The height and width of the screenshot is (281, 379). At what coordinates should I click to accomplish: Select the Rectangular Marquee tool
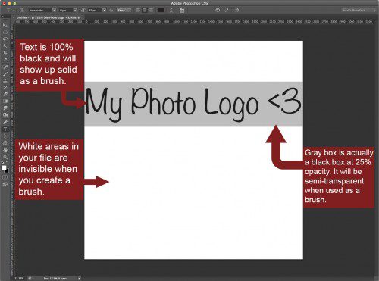(5, 33)
